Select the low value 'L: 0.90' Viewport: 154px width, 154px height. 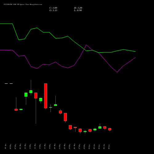(78, 10)
